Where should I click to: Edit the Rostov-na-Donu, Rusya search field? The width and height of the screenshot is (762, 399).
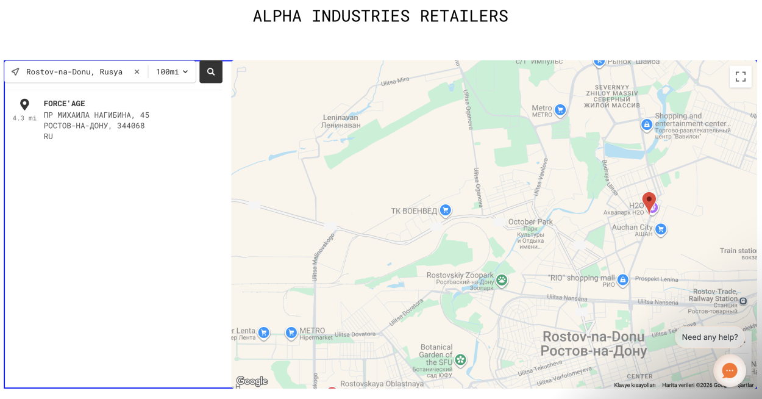[74, 72]
